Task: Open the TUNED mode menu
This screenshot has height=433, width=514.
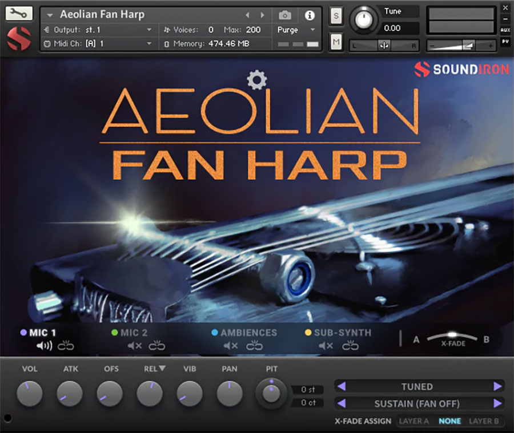Action: click(417, 386)
